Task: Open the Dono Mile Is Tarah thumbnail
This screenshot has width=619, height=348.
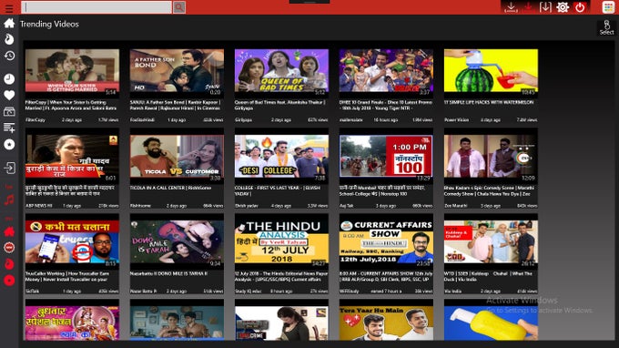Action: tap(177, 242)
